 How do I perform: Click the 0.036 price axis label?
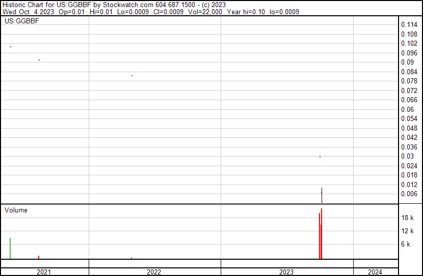point(409,147)
